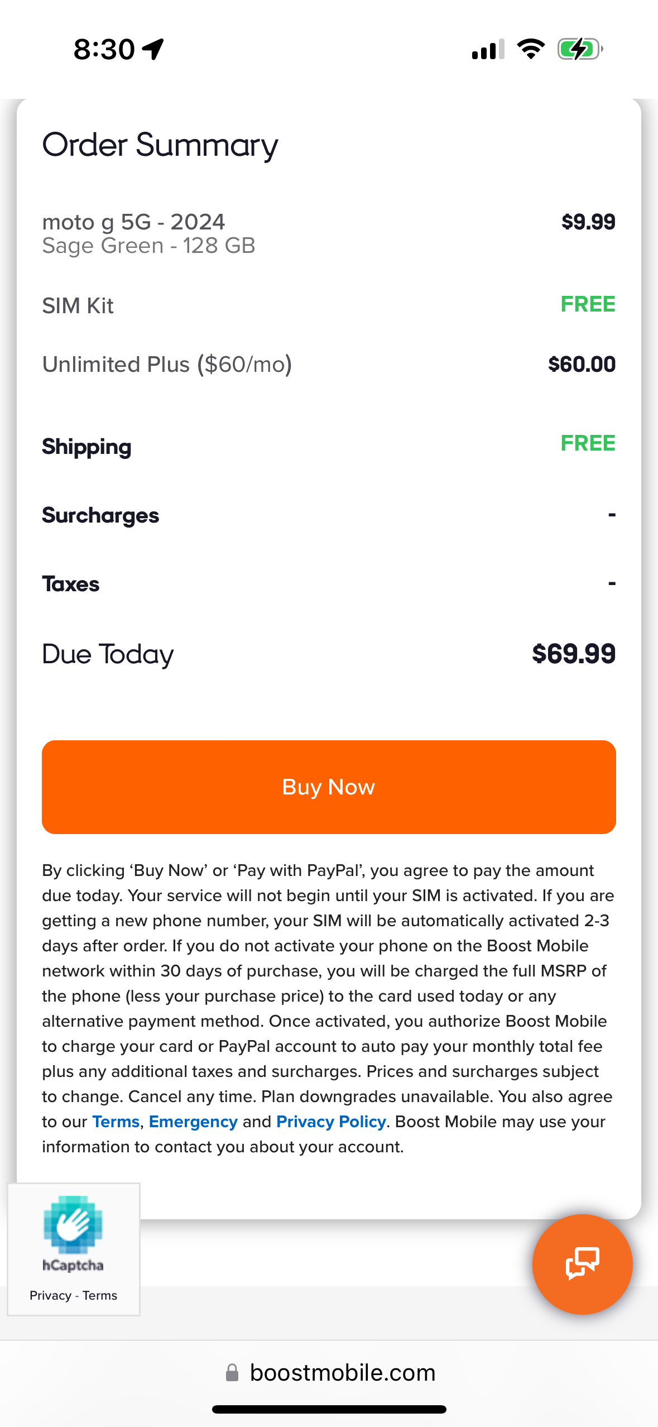Open the Emergency link
The height and width of the screenshot is (1427, 658).
click(x=193, y=1122)
